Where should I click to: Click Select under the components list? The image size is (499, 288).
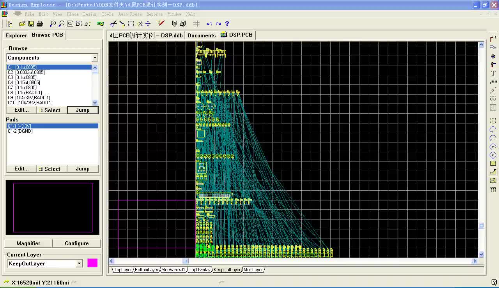pos(52,110)
